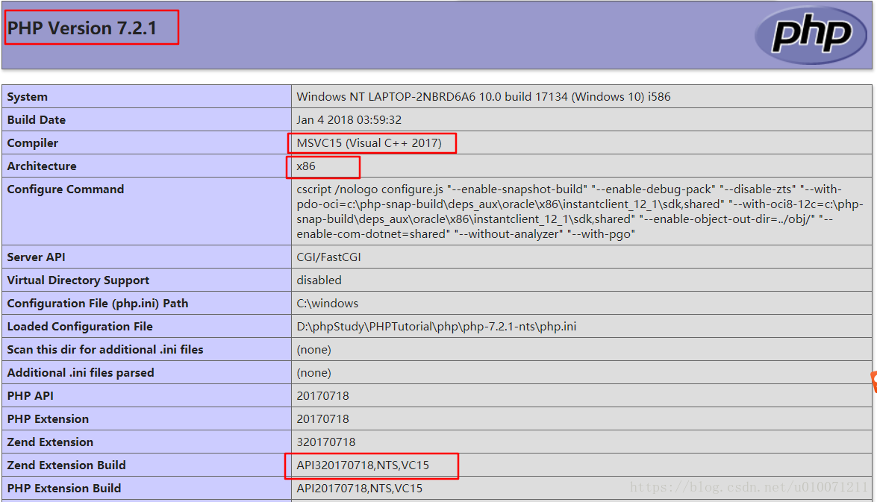Image resolution: width=877 pixels, height=502 pixels.
Task: Click '(none)' in the Scan this dir row
Action: (x=313, y=350)
